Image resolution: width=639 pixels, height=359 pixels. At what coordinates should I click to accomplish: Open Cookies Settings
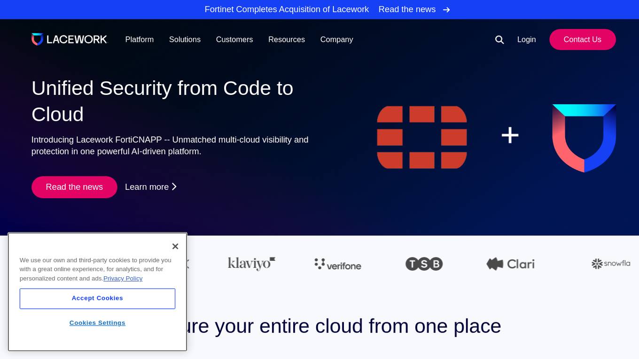pos(97,323)
